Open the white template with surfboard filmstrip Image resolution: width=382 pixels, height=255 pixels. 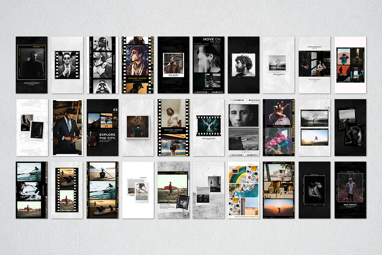(67, 190)
